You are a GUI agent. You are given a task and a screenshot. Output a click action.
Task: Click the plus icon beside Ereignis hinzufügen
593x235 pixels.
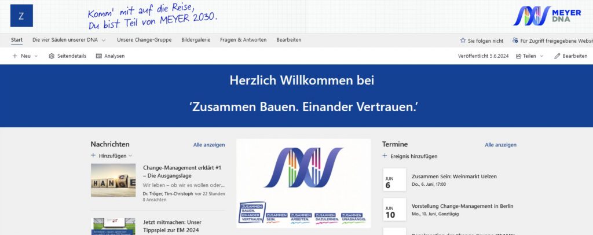click(385, 156)
